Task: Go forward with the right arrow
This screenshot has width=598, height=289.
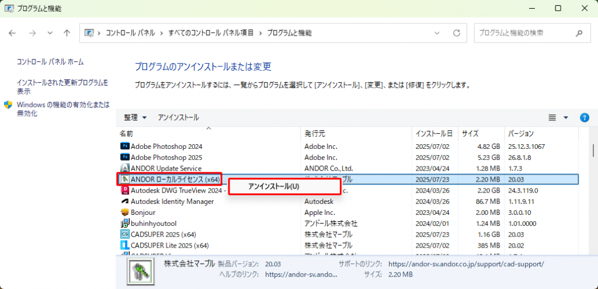Action: pos(32,33)
